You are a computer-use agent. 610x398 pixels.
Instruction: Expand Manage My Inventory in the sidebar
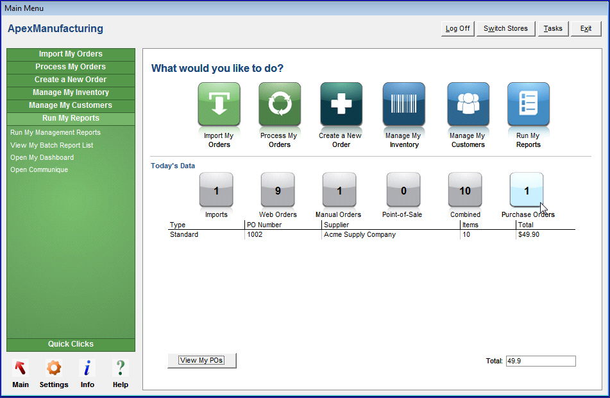(x=71, y=92)
